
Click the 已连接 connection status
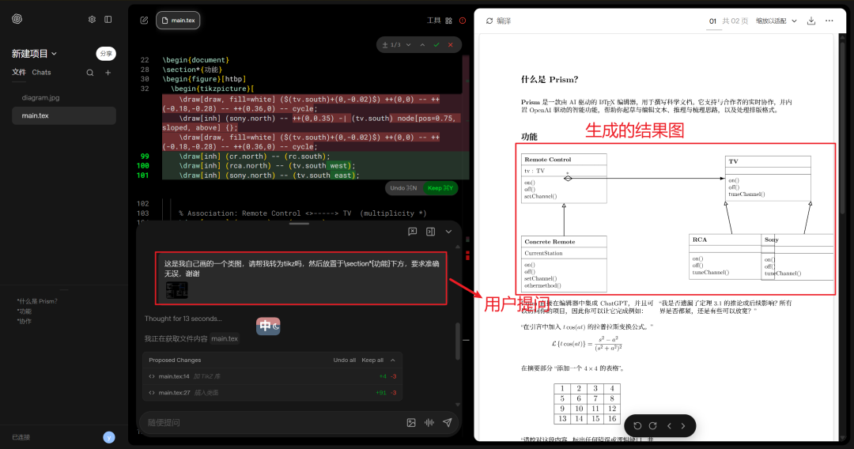tap(21, 437)
